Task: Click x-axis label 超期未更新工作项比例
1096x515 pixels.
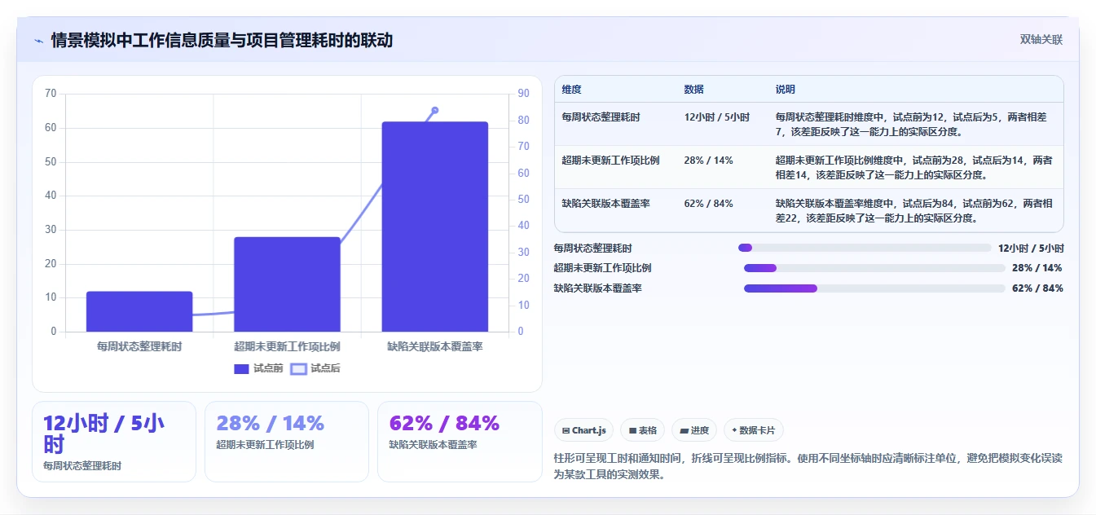Action: 287,347
